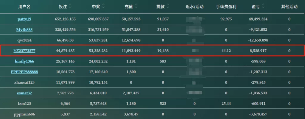Open the YZ23773277 user link
The height and width of the screenshot is (119, 305).
tap(24, 51)
